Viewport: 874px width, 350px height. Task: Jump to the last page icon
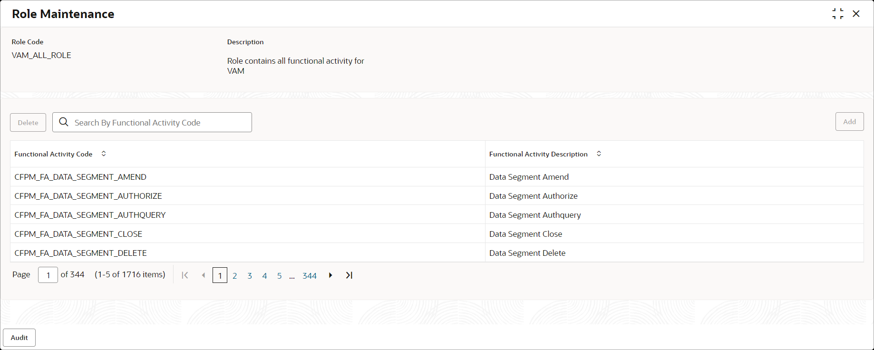[349, 275]
